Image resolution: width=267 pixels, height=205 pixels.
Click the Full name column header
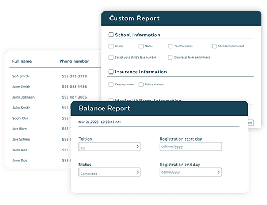22,61
